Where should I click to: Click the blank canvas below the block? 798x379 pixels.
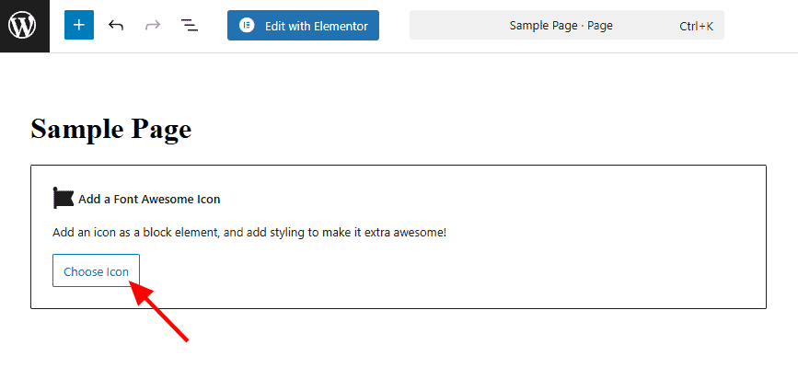pyautogui.click(x=460, y=345)
